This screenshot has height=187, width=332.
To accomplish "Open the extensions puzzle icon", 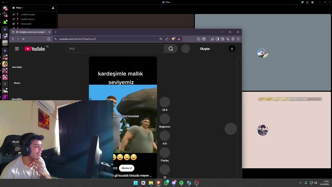I will coord(199,39).
